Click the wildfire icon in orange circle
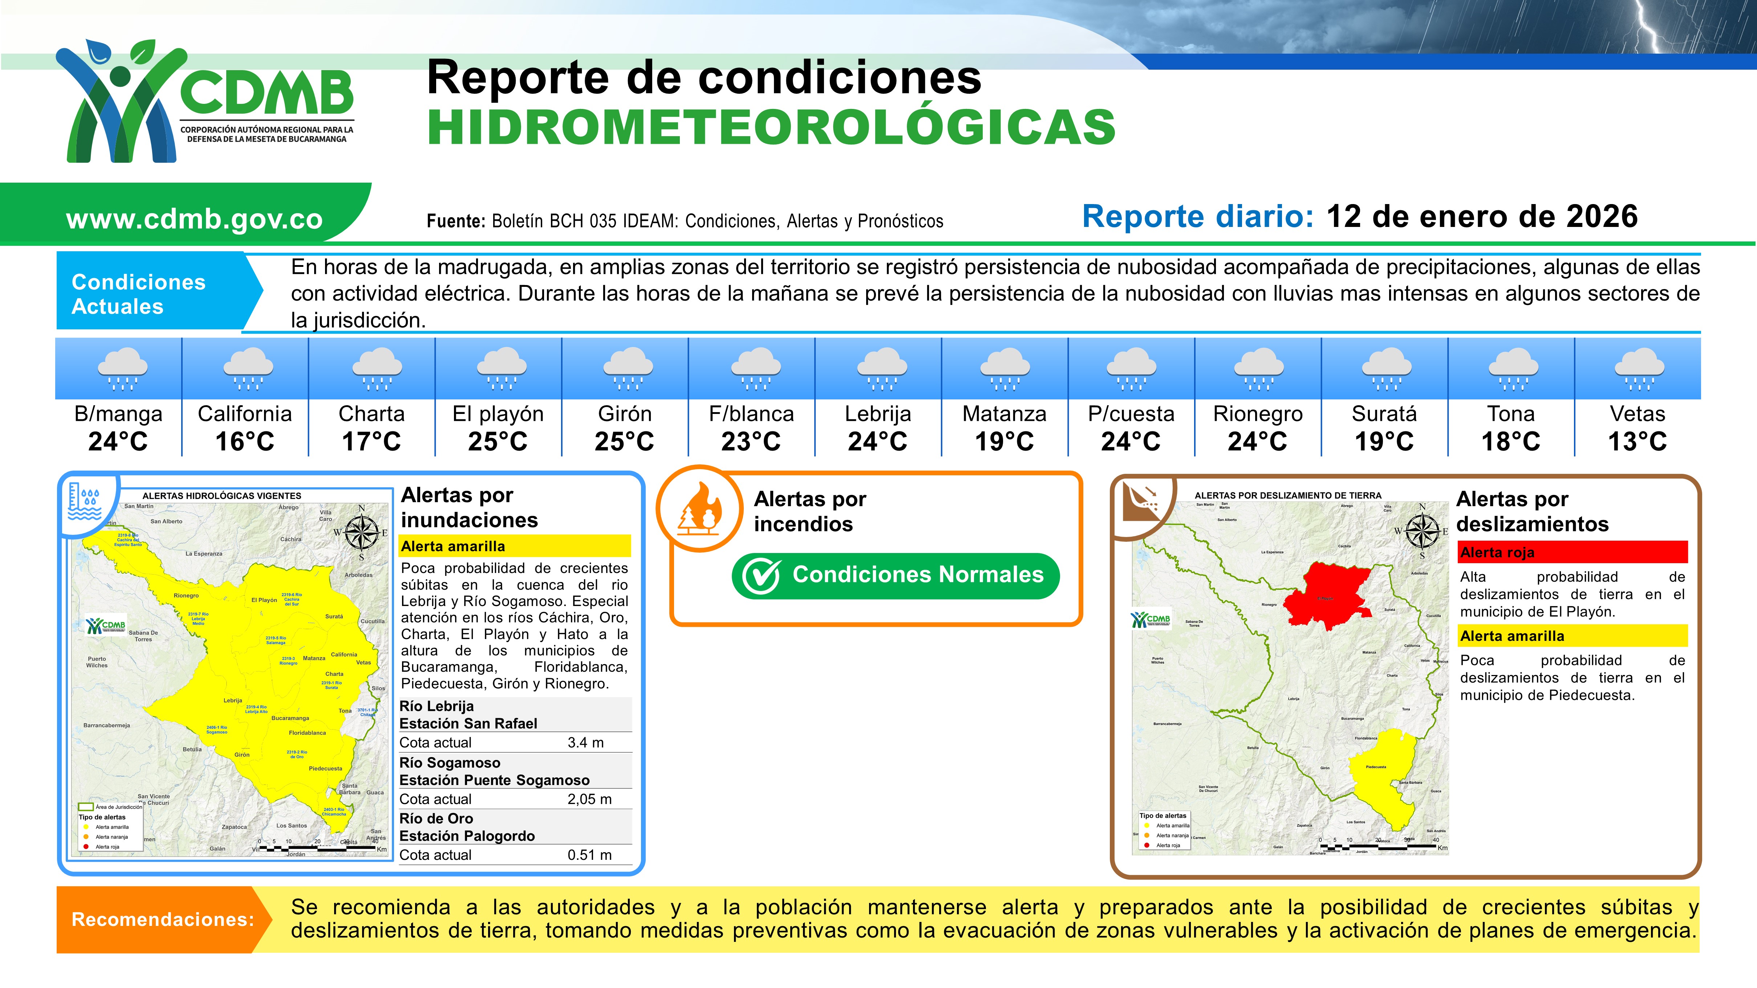 [699, 509]
